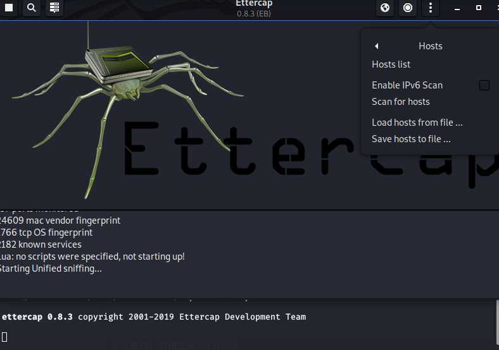Open the three-dot Ettercap menu
The image size is (499, 350).
[x=431, y=8]
